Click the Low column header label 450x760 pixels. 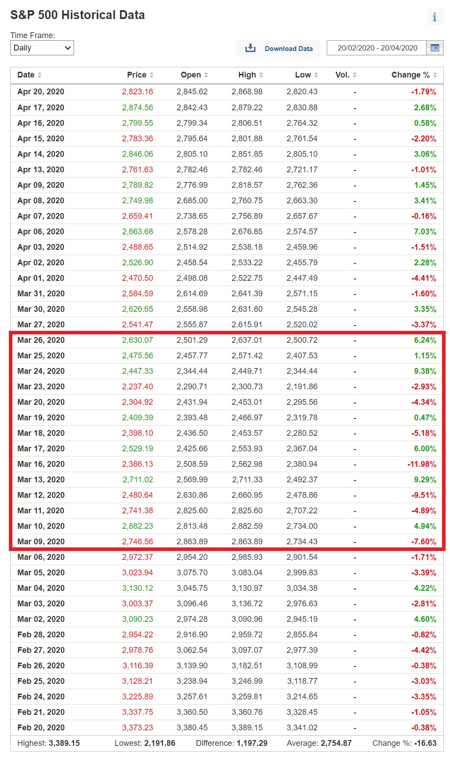click(303, 75)
